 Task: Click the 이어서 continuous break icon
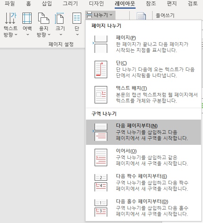click(x=101, y=157)
